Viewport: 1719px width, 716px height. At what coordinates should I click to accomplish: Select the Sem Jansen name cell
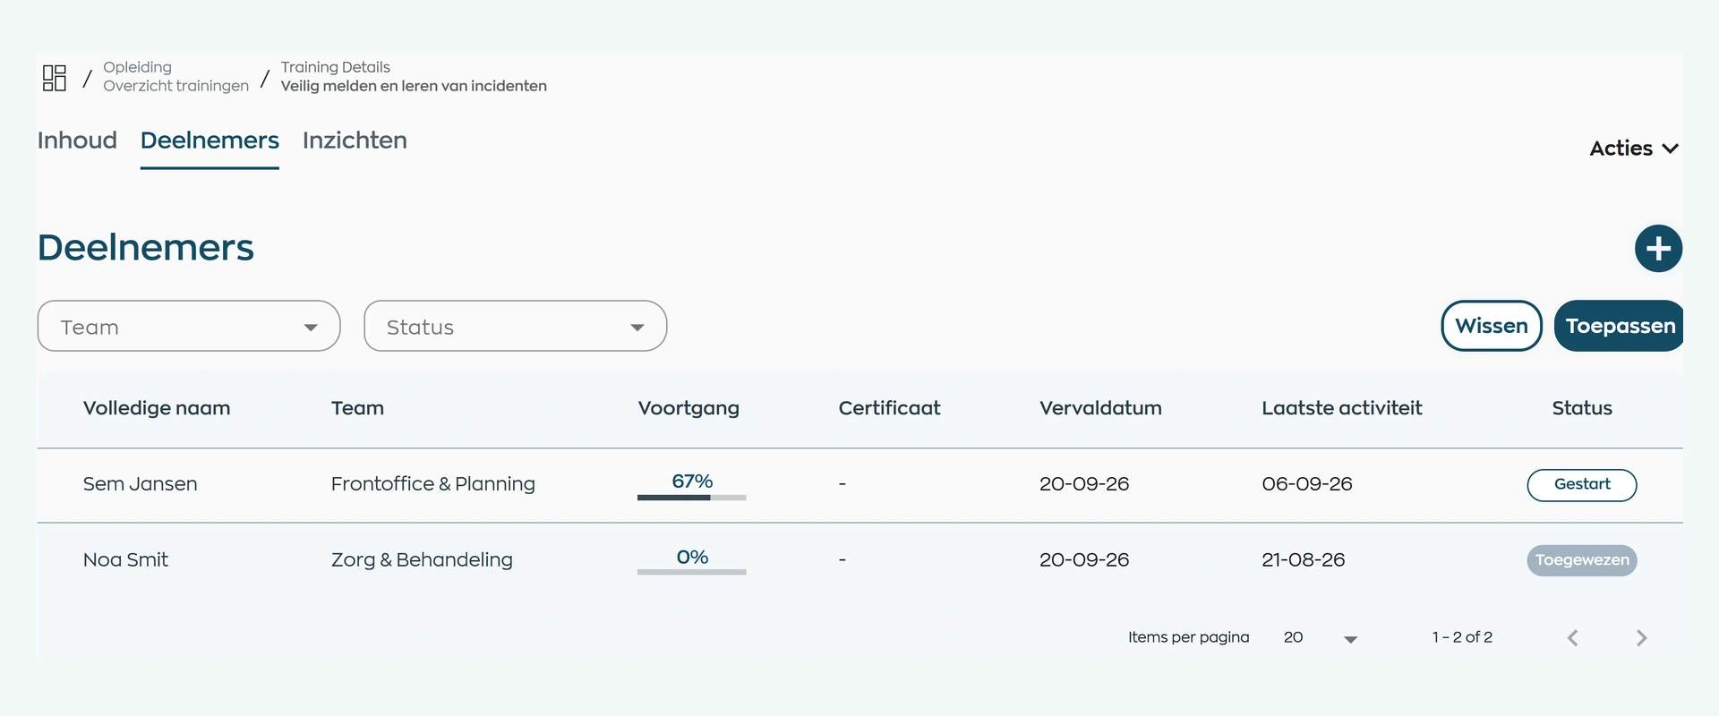pos(140,484)
